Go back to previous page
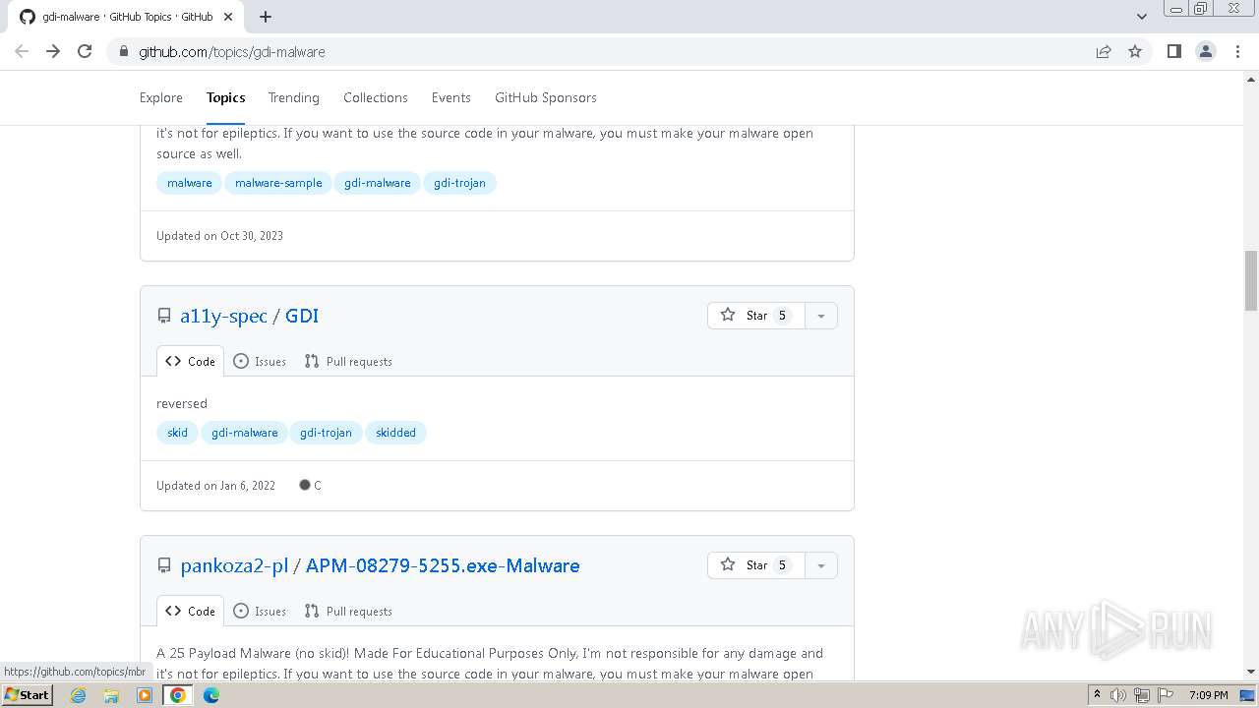This screenshot has width=1259, height=708. click(x=22, y=51)
